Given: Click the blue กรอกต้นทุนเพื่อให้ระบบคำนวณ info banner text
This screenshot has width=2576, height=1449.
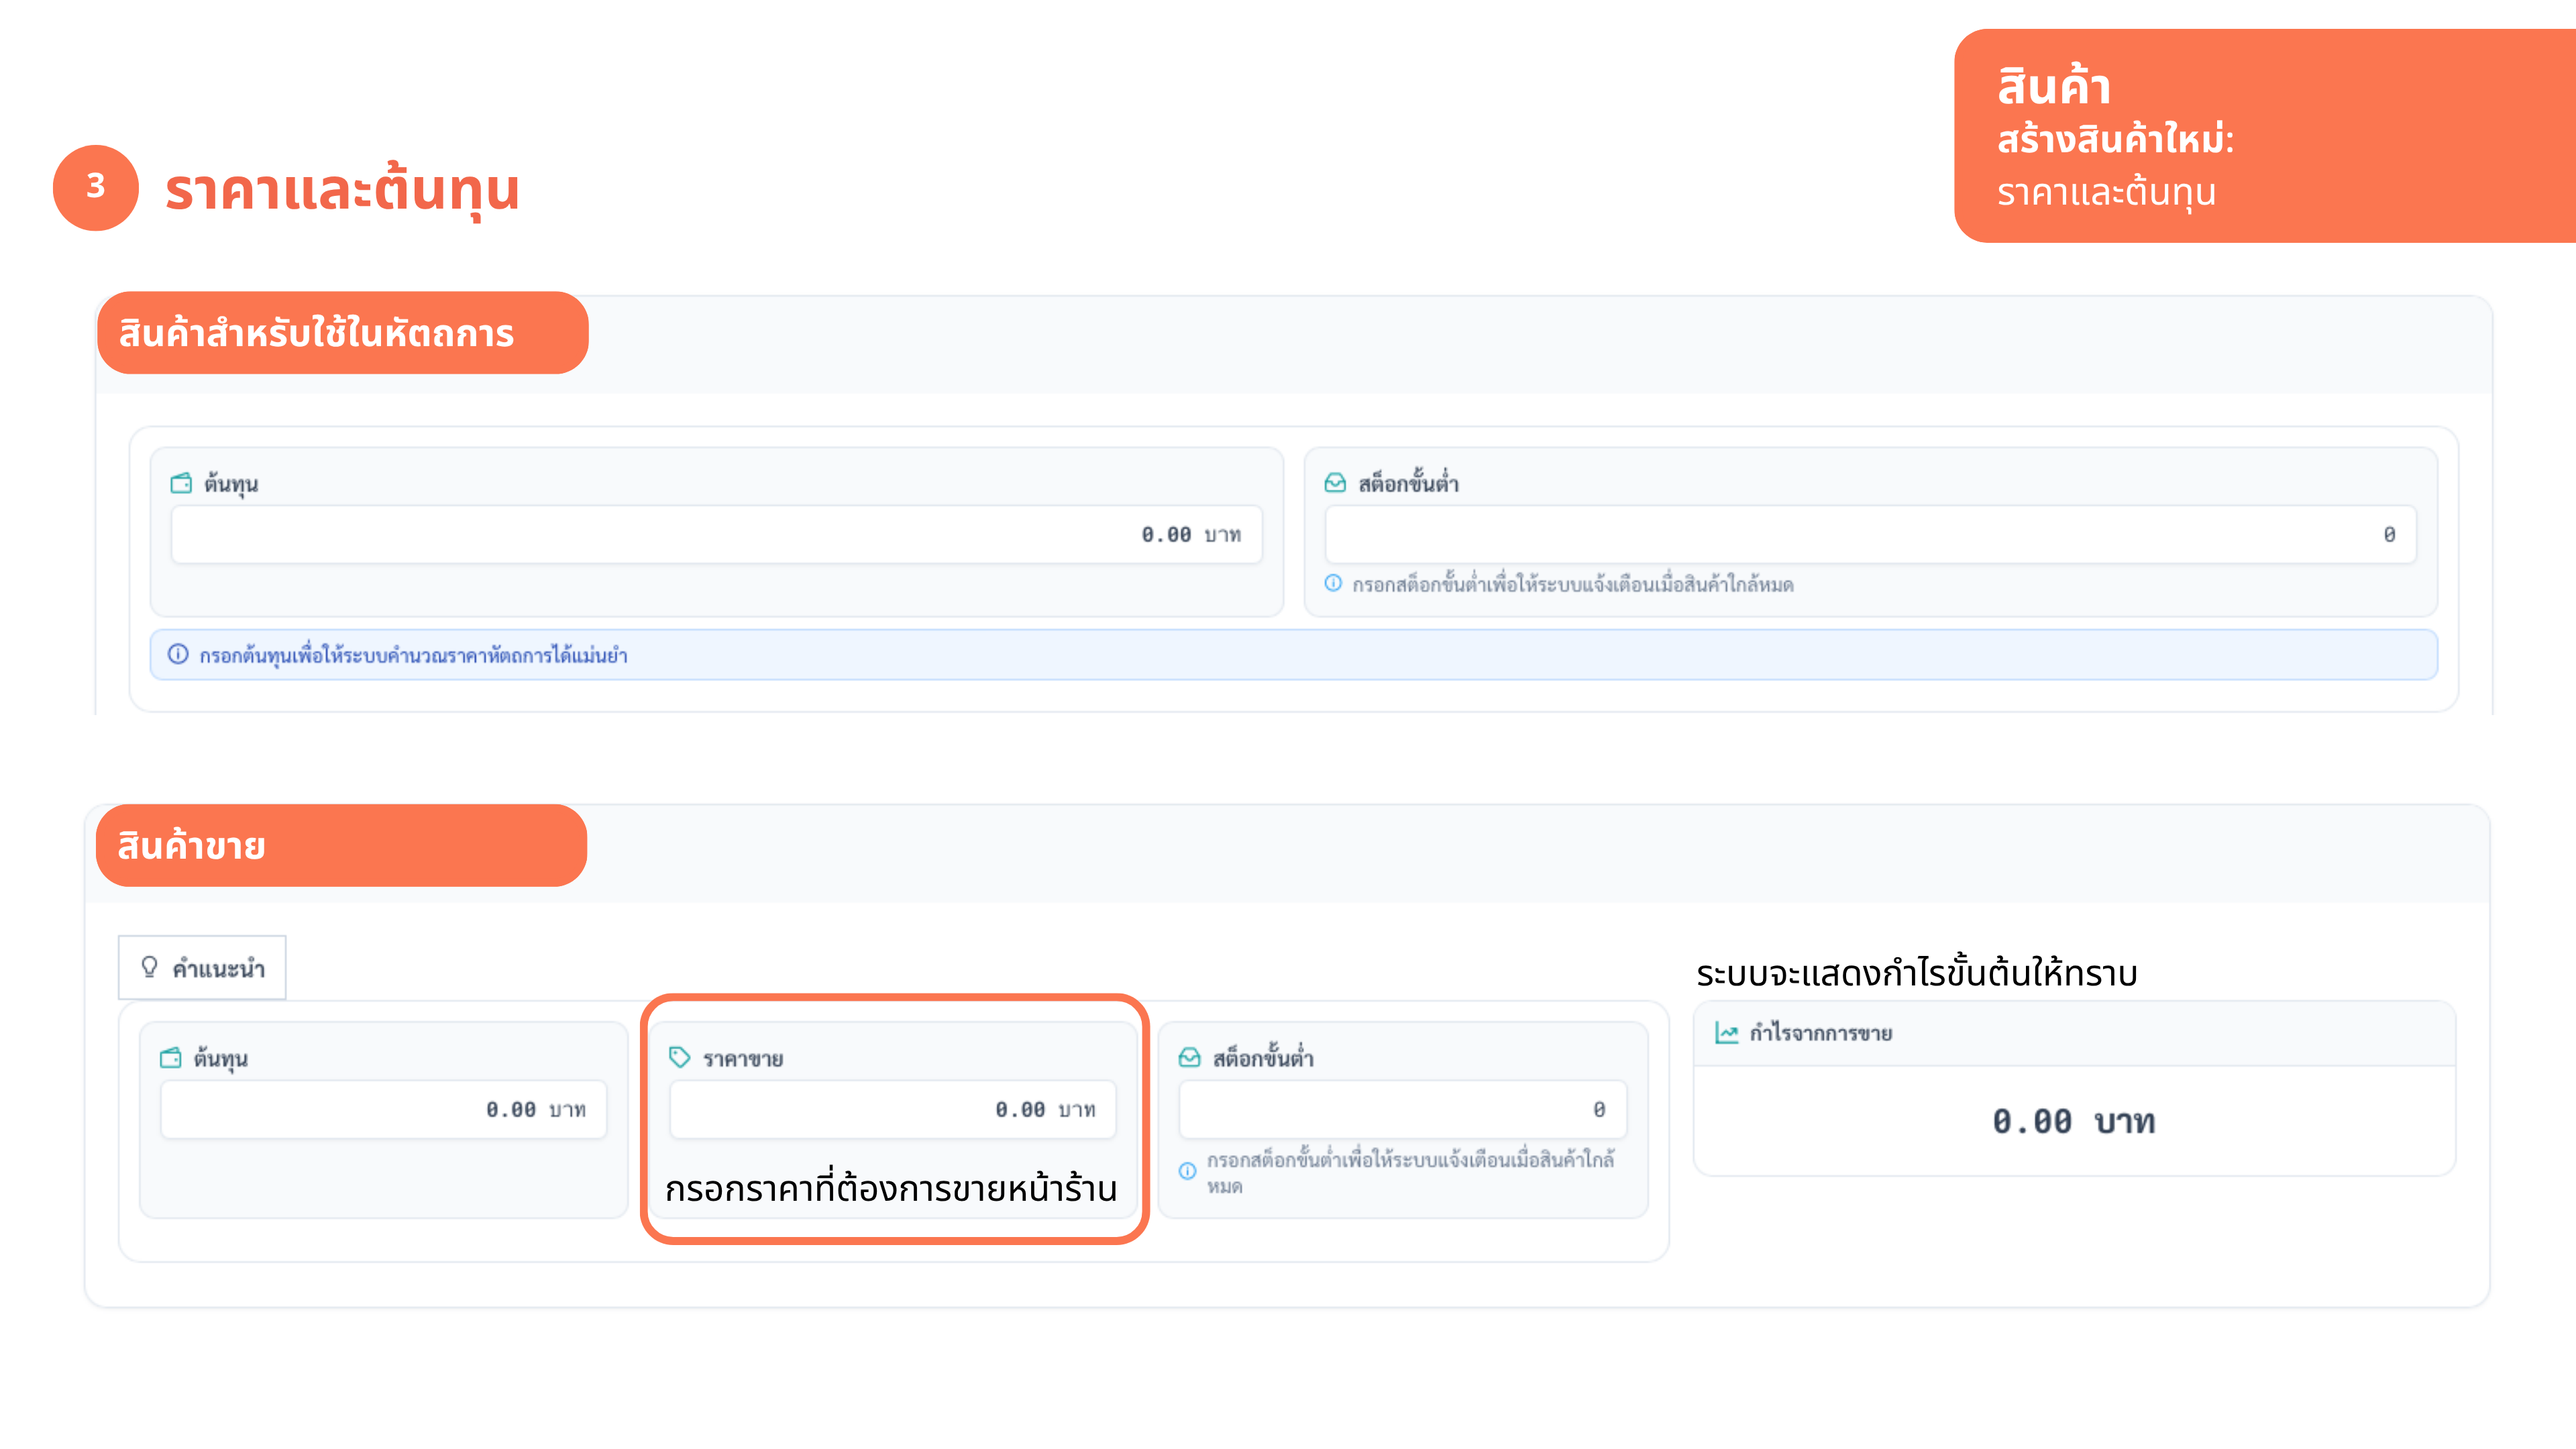Looking at the screenshot, I should tap(413, 655).
